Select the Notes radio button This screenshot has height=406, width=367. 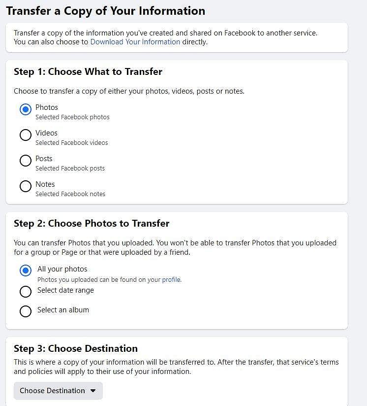26,186
